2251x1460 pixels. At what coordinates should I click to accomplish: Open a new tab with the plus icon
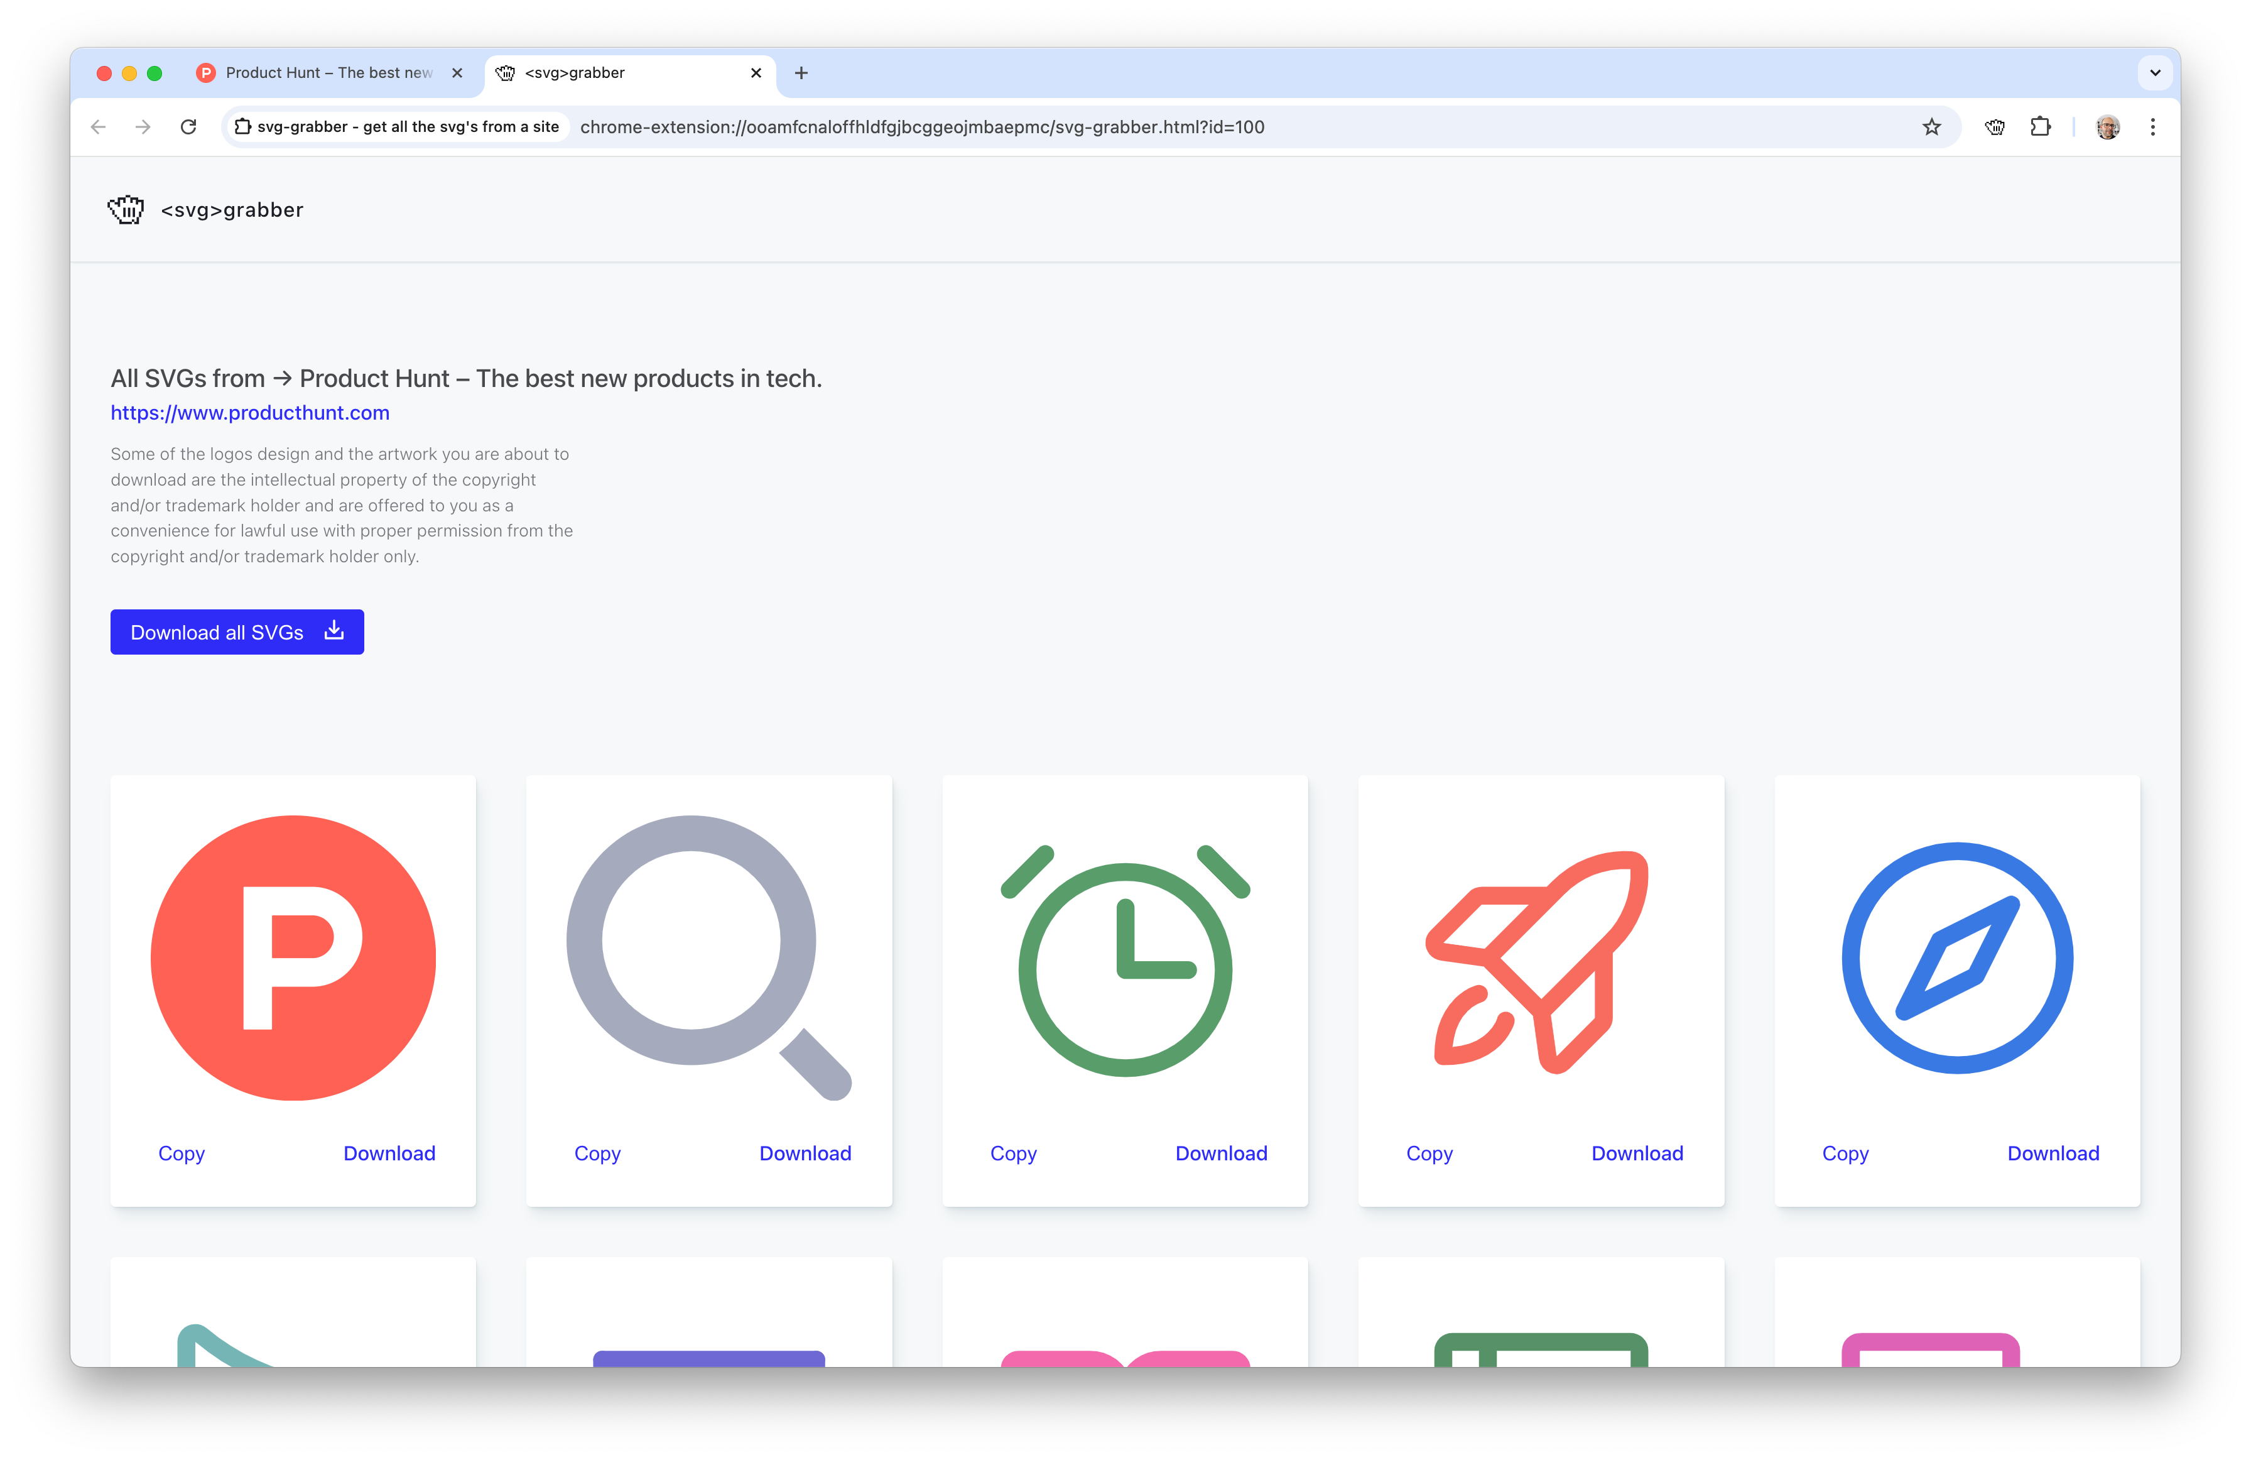coord(801,73)
